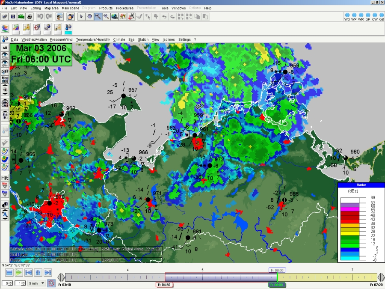This screenshot has height=289, width=385.
Task: Click the red gear animation settings icon
Action: click(51, 283)
